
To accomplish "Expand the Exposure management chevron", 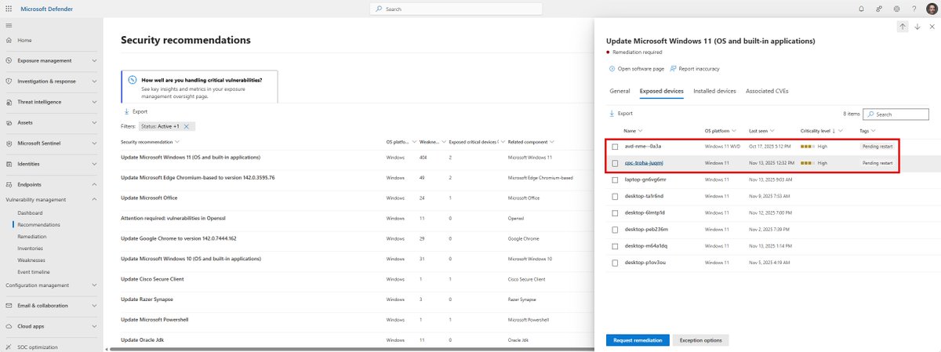I will click(x=94, y=60).
